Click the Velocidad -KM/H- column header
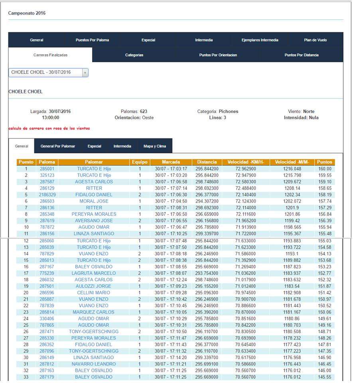This screenshot has height=383, width=353. tap(246, 162)
